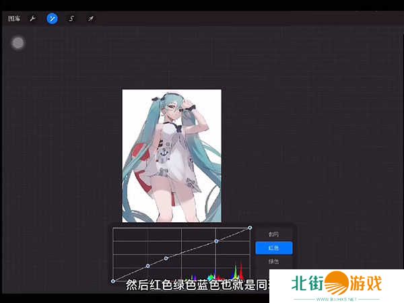
Task: Open the Actions wrench menu
Action: coord(32,19)
